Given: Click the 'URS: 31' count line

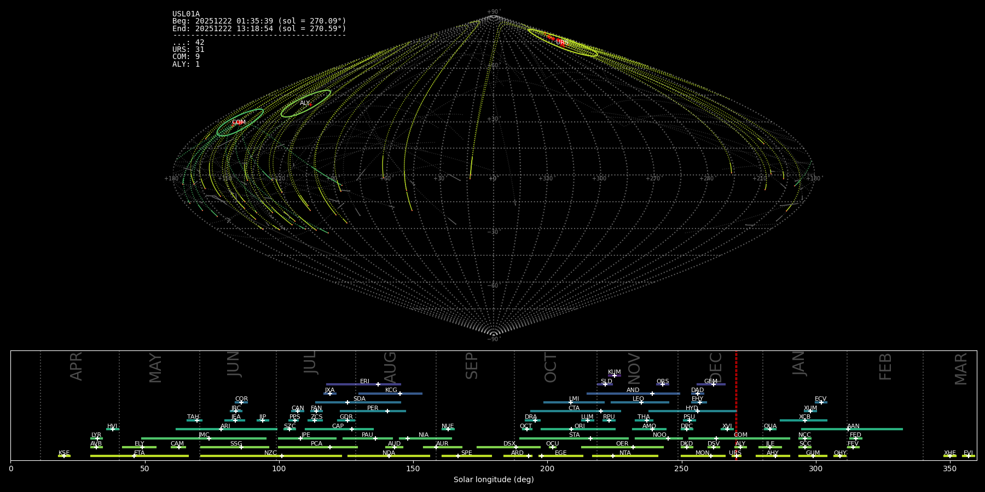Looking at the screenshot, I should click(x=188, y=50).
